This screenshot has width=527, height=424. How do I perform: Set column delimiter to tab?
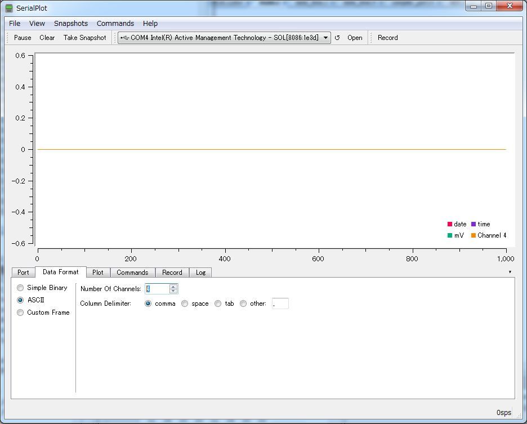[218, 304]
